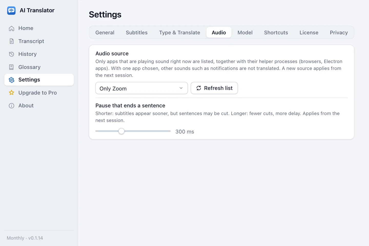Click the right end of pause slider track
Viewport: 369px width, 246px height.
pos(169,131)
